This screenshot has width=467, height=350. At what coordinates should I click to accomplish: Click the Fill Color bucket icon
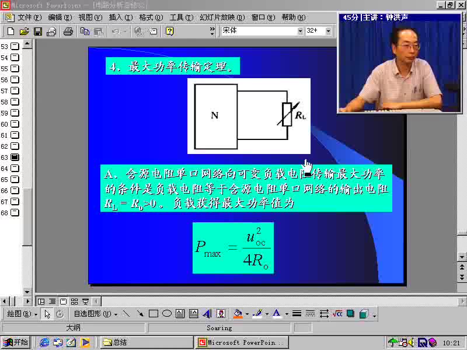[238, 313]
